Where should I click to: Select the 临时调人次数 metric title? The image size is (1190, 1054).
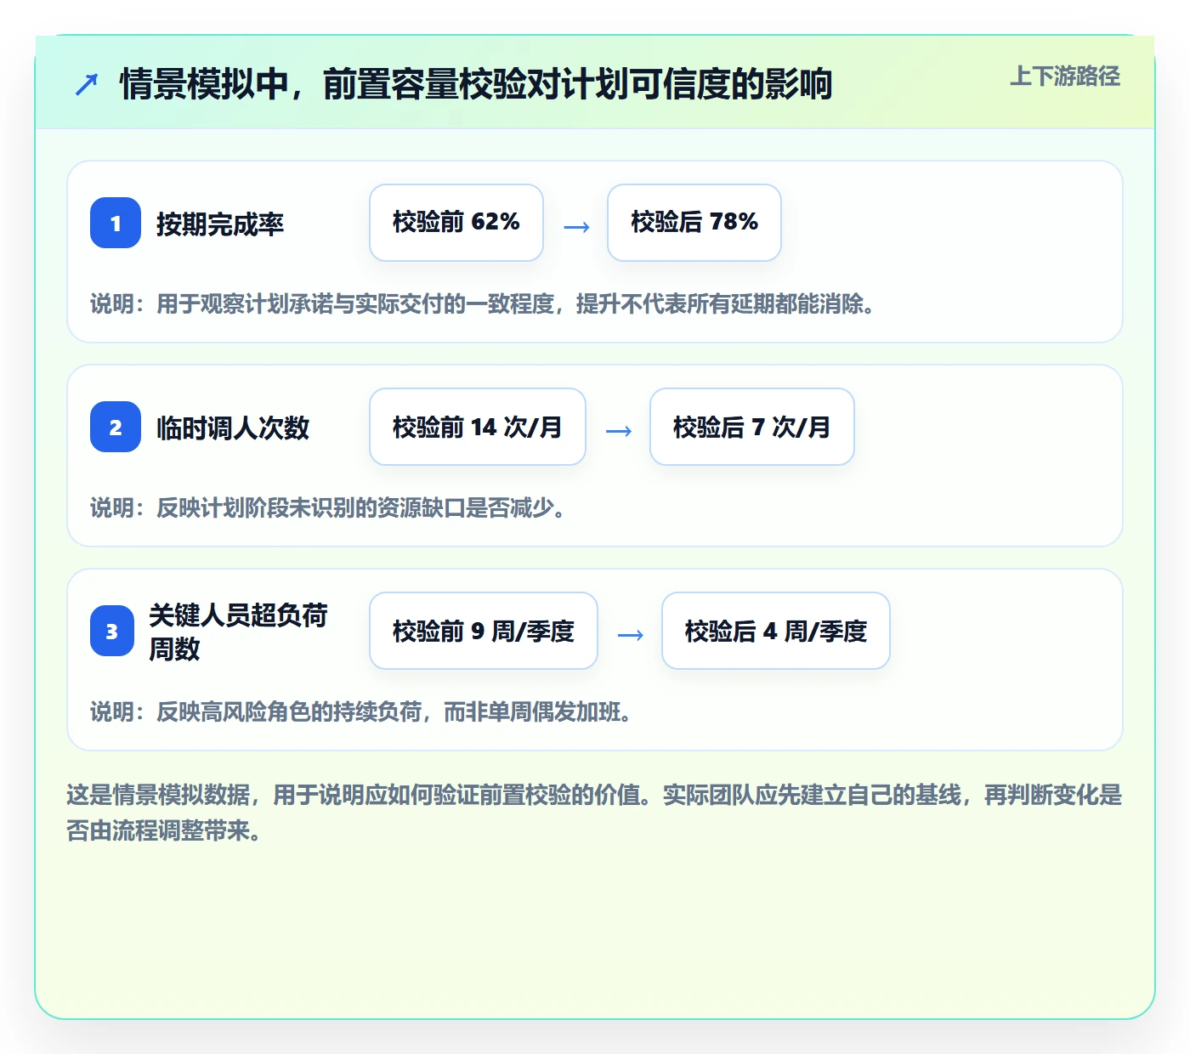click(x=233, y=428)
